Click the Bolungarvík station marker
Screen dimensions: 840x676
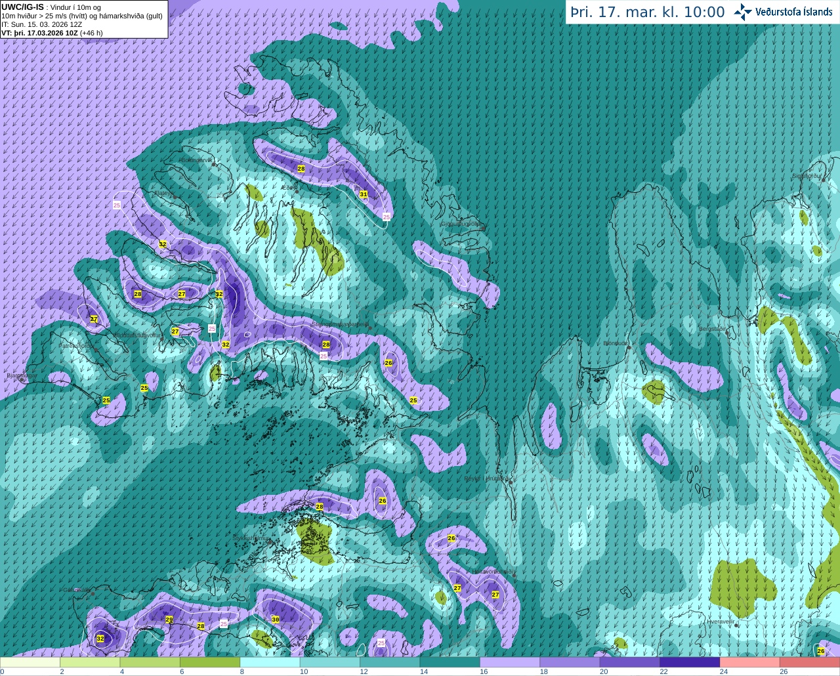click(x=214, y=164)
